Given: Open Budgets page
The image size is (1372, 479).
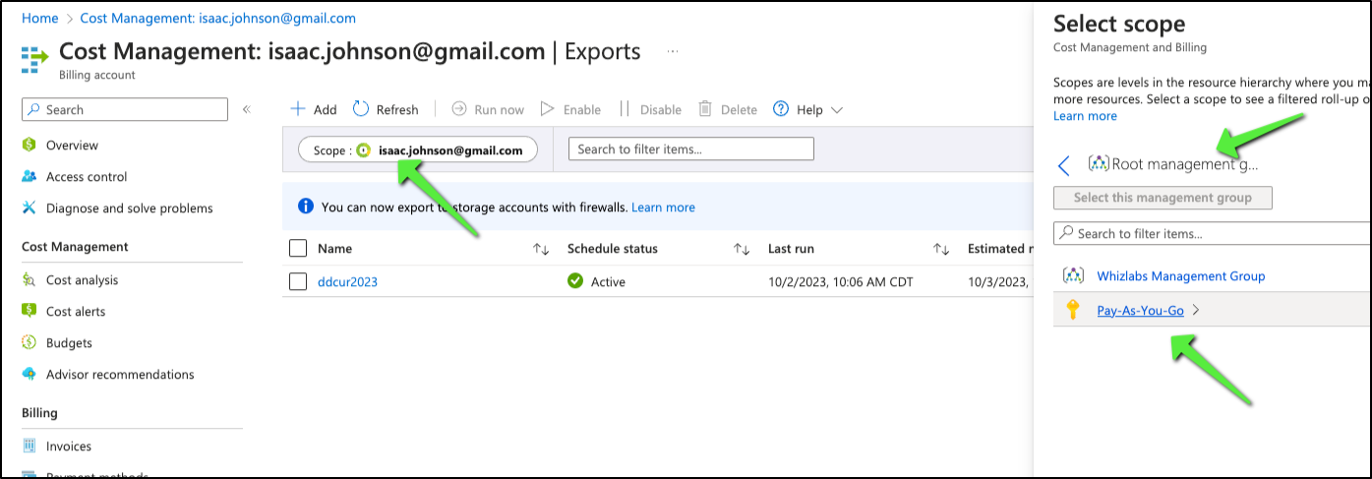Looking at the screenshot, I should point(69,343).
